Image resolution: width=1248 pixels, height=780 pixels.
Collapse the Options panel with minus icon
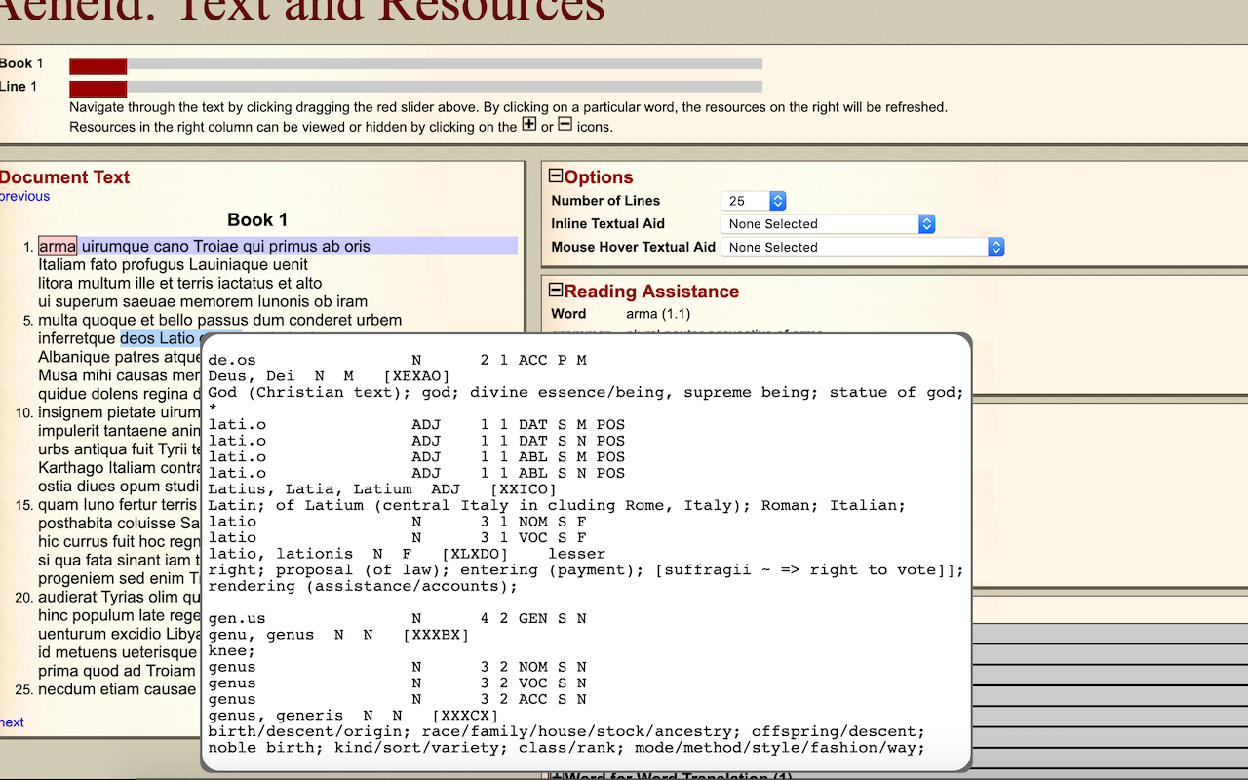click(556, 176)
